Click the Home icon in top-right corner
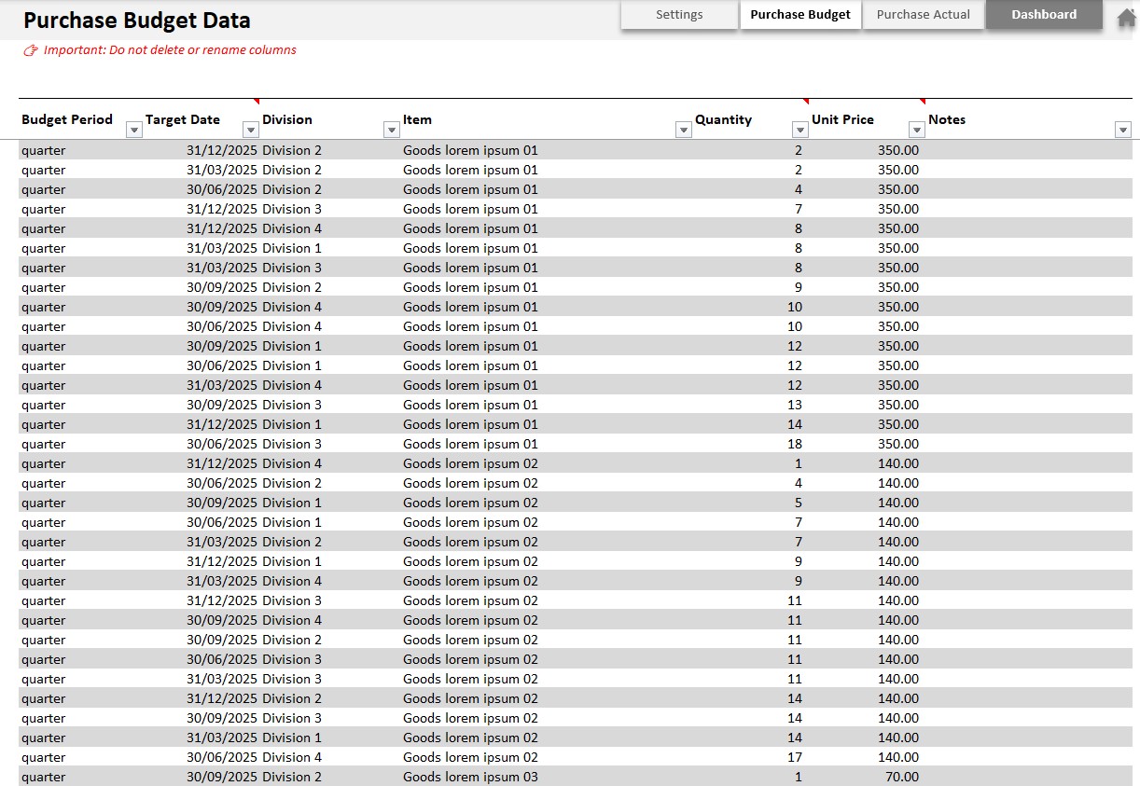Viewport: 1140px width, 786px height. click(x=1126, y=16)
